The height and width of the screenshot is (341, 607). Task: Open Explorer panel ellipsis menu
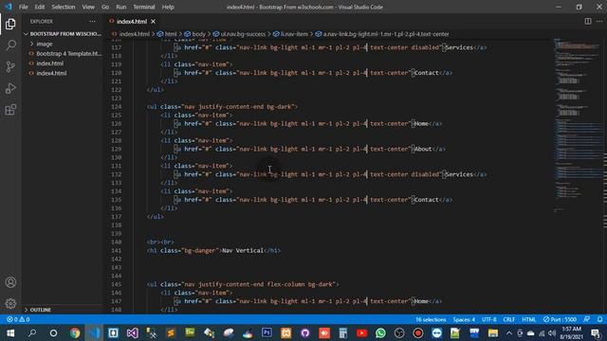(92, 21)
